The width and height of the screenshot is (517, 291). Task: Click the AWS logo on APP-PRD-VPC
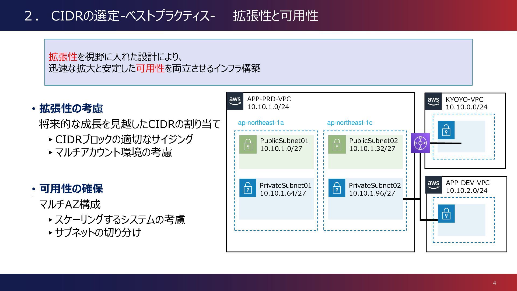235,101
